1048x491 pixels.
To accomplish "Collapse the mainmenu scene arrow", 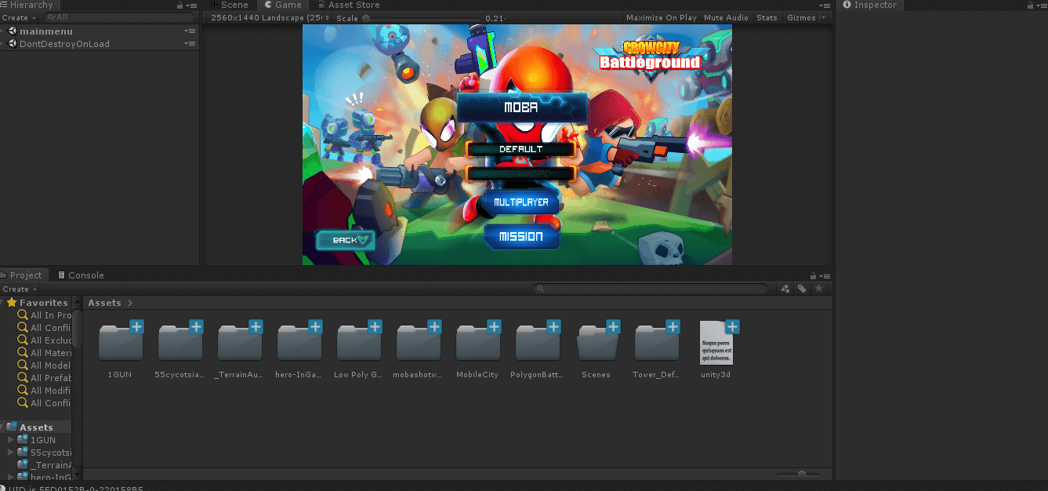I will [x=4, y=31].
